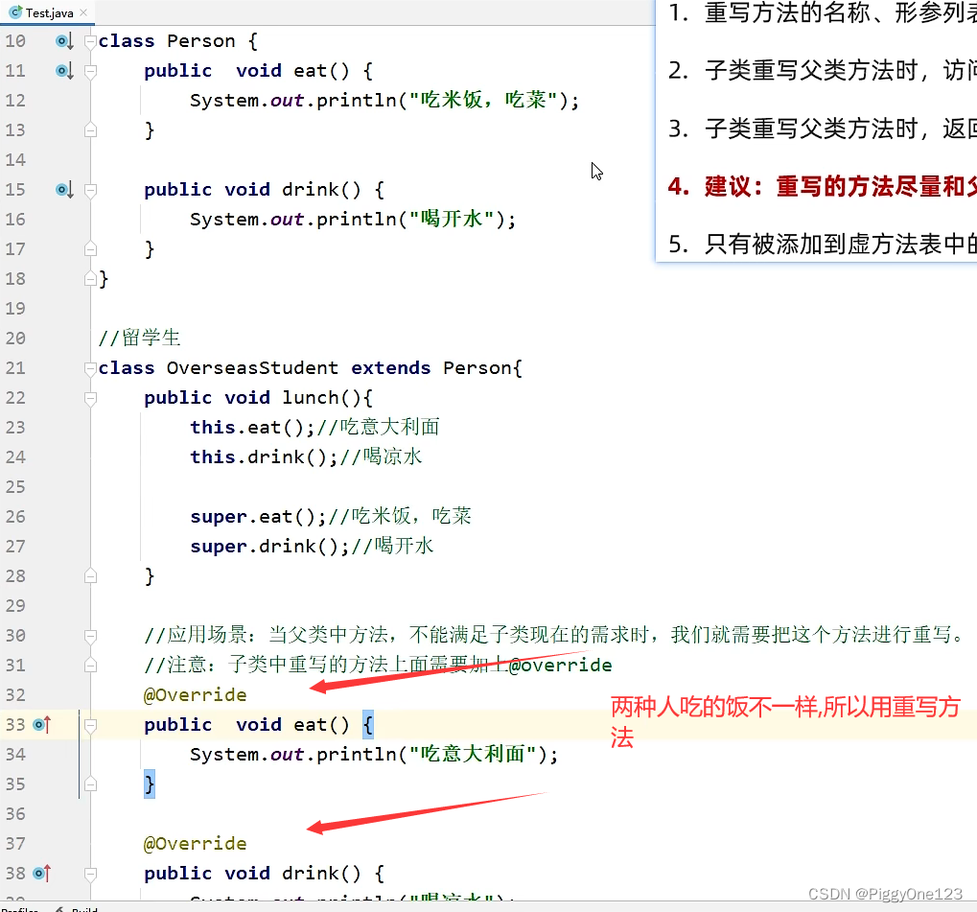This screenshot has height=912, width=977.
Task: Click the text "OverseasStudent" on line 21
Action: click(252, 368)
